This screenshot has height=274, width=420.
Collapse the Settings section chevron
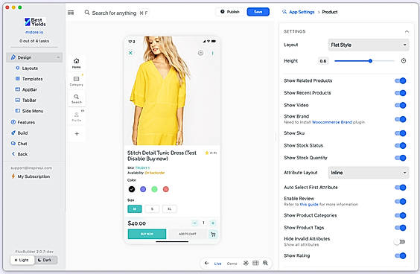(x=407, y=31)
